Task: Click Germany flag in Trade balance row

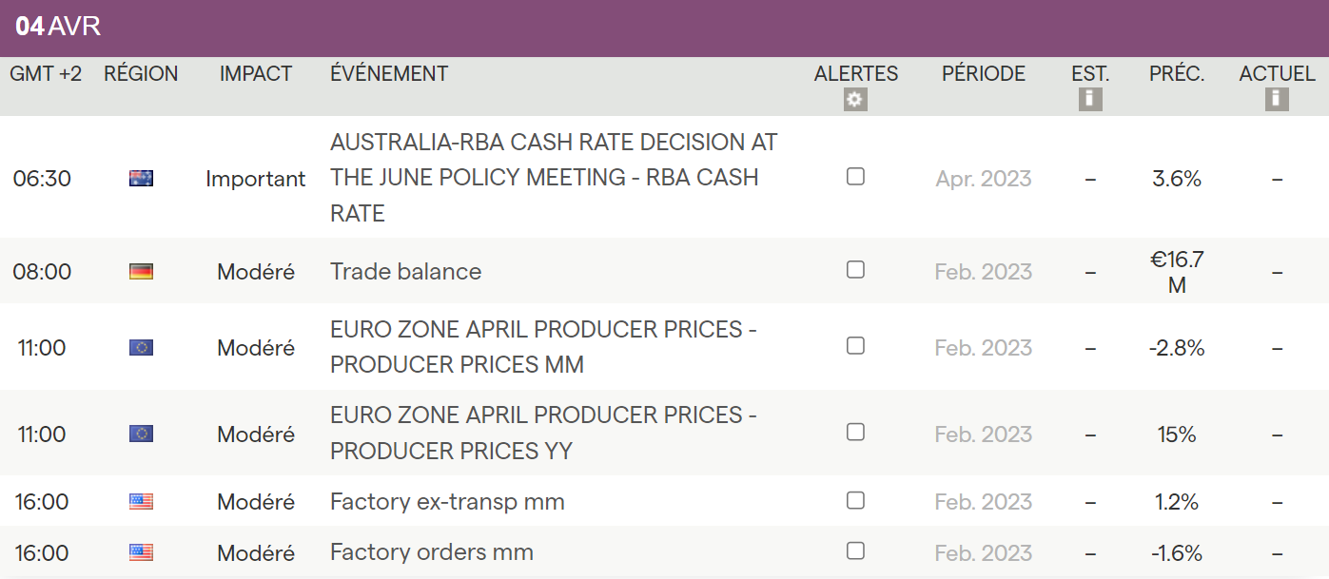Action: click(141, 272)
